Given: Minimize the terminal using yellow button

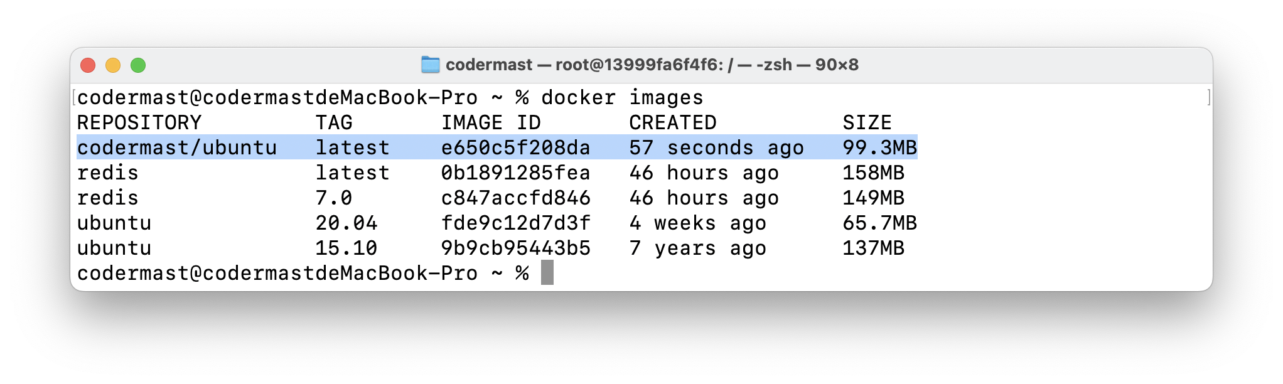Looking at the screenshot, I should click(x=113, y=65).
